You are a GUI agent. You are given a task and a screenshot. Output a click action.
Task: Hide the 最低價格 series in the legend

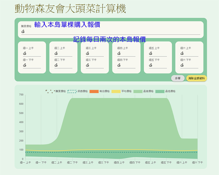[x=165, y=91]
